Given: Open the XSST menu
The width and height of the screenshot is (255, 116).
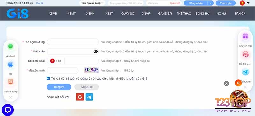Looking at the screenshot, I should click(109, 14).
